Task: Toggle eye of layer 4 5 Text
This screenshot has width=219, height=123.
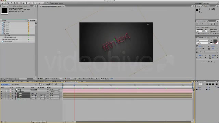Action: (1, 95)
